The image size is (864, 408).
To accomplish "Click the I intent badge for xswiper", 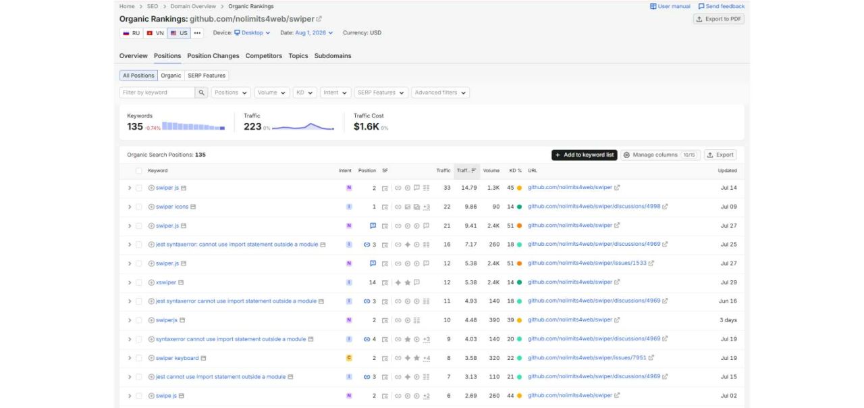I will click(x=349, y=282).
